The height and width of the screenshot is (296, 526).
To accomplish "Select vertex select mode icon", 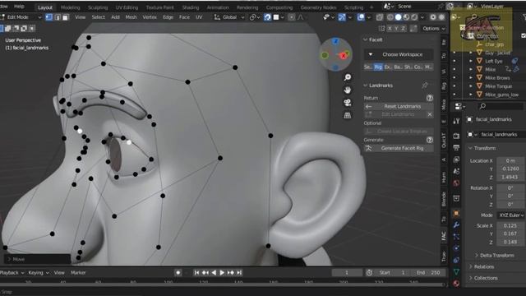I will coord(49,17).
